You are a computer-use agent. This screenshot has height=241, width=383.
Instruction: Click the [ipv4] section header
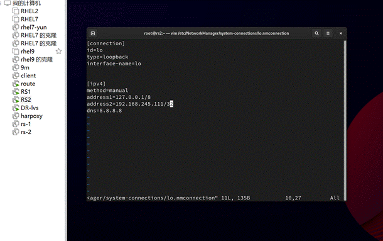(96, 84)
